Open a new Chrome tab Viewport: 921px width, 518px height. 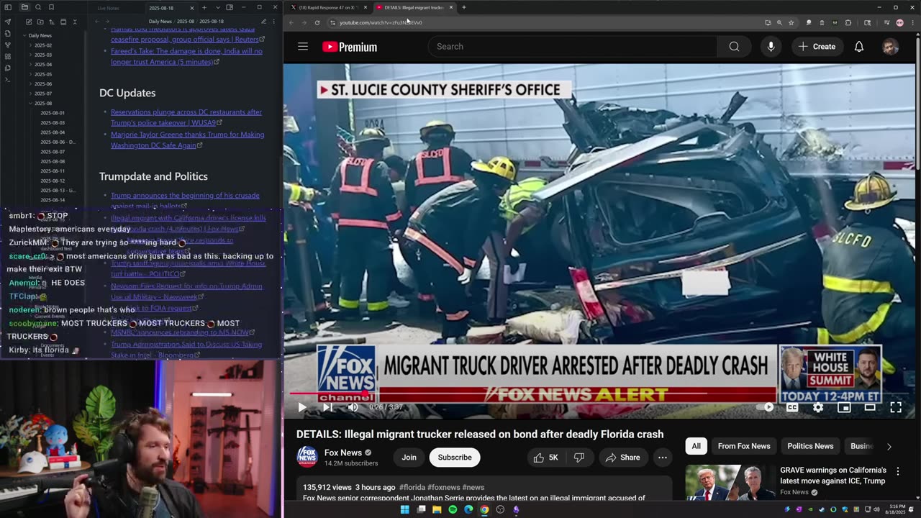(x=464, y=7)
